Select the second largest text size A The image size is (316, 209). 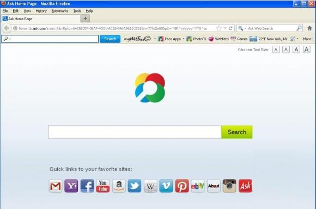point(296,50)
